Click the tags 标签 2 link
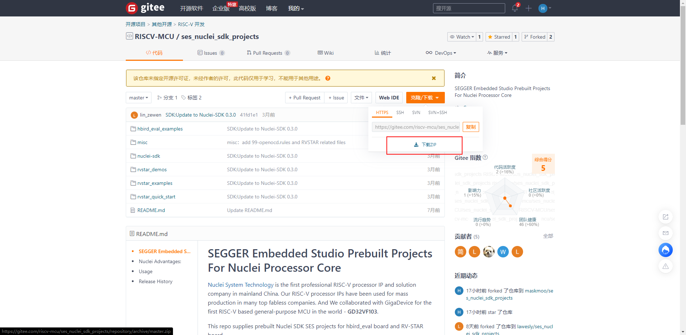Screen dimensions: 686x335 pyautogui.click(x=192, y=98)
